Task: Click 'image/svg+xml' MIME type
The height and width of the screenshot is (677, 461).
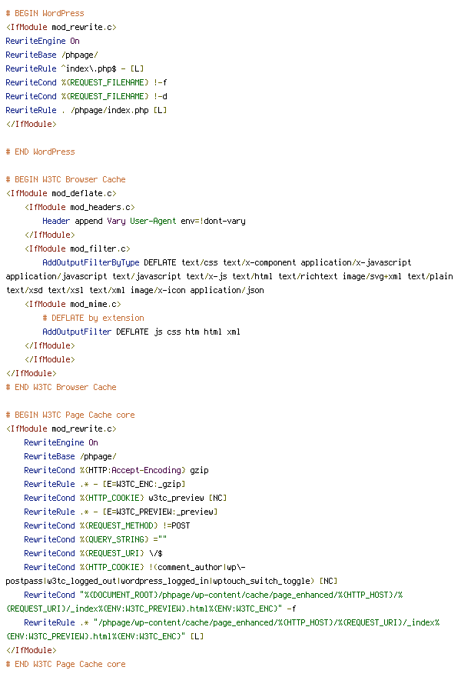Action: coord(372,276)
